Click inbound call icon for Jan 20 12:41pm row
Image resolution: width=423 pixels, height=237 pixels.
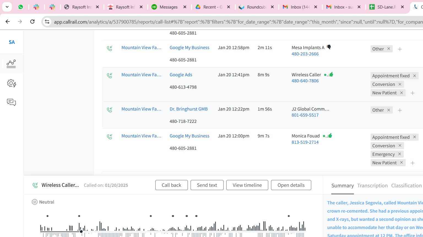coord(110,75)
